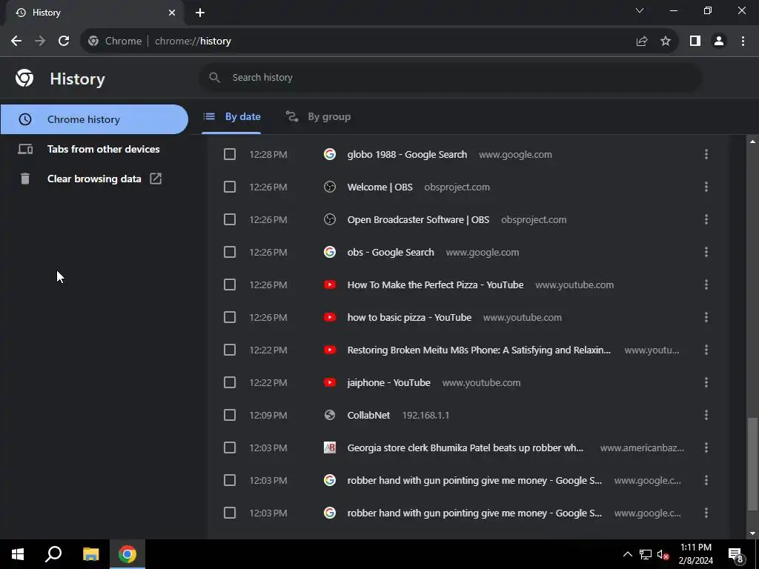Open the Welcome | OBS history link
The height and width of the screenshot is (569, 759).
coord(380,187)
